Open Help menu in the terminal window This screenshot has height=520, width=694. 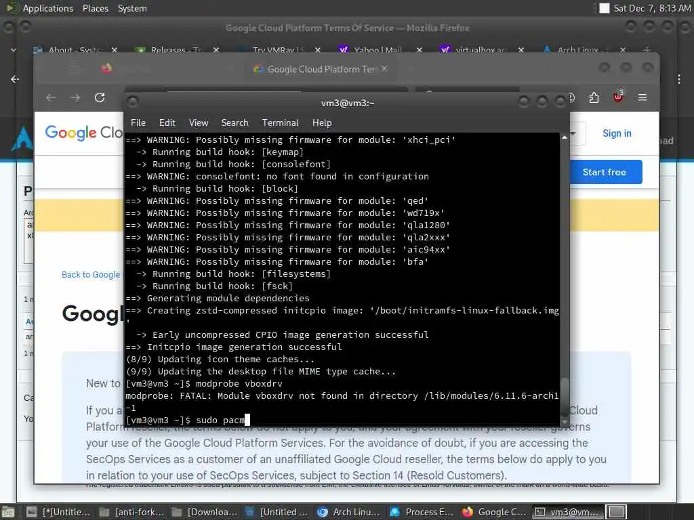[x=322, y=123]
